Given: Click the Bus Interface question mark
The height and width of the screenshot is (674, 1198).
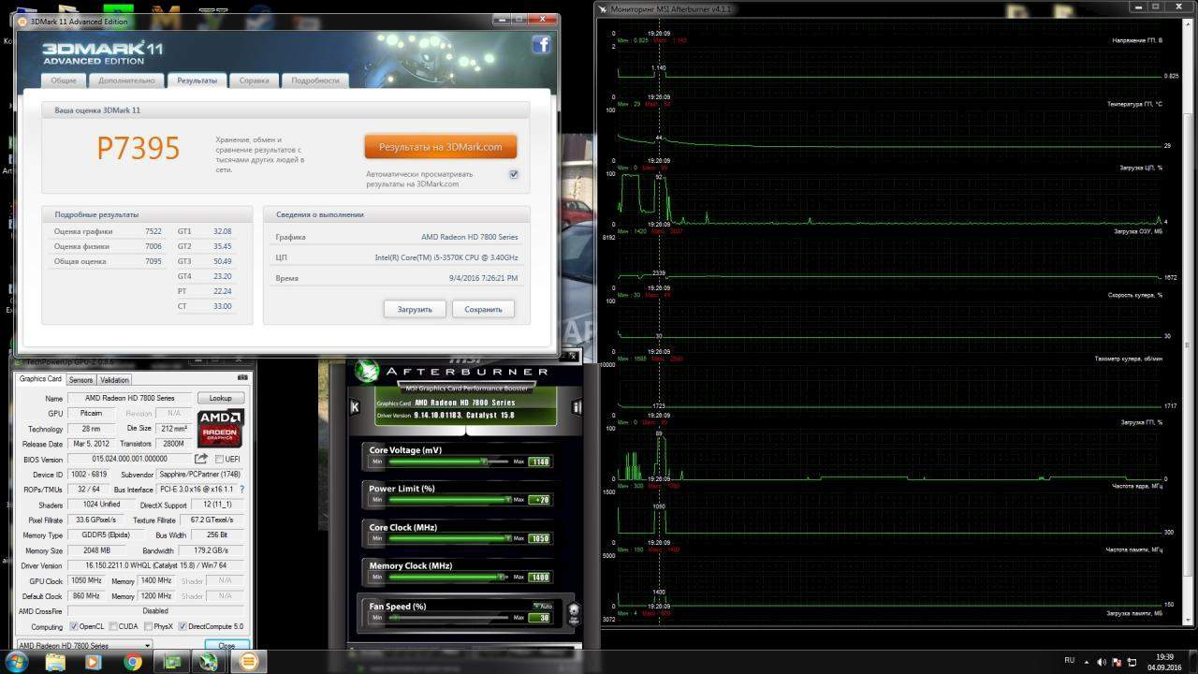Looking at the screenshot, I should [242, 490].
